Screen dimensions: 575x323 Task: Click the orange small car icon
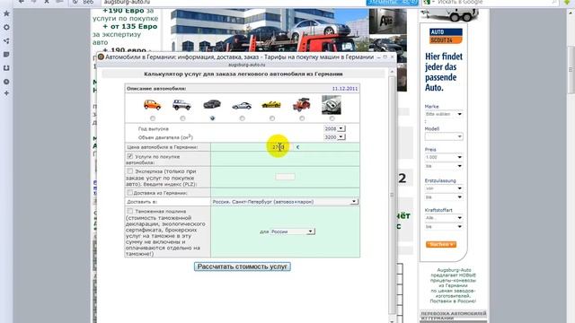coord(152,105)
